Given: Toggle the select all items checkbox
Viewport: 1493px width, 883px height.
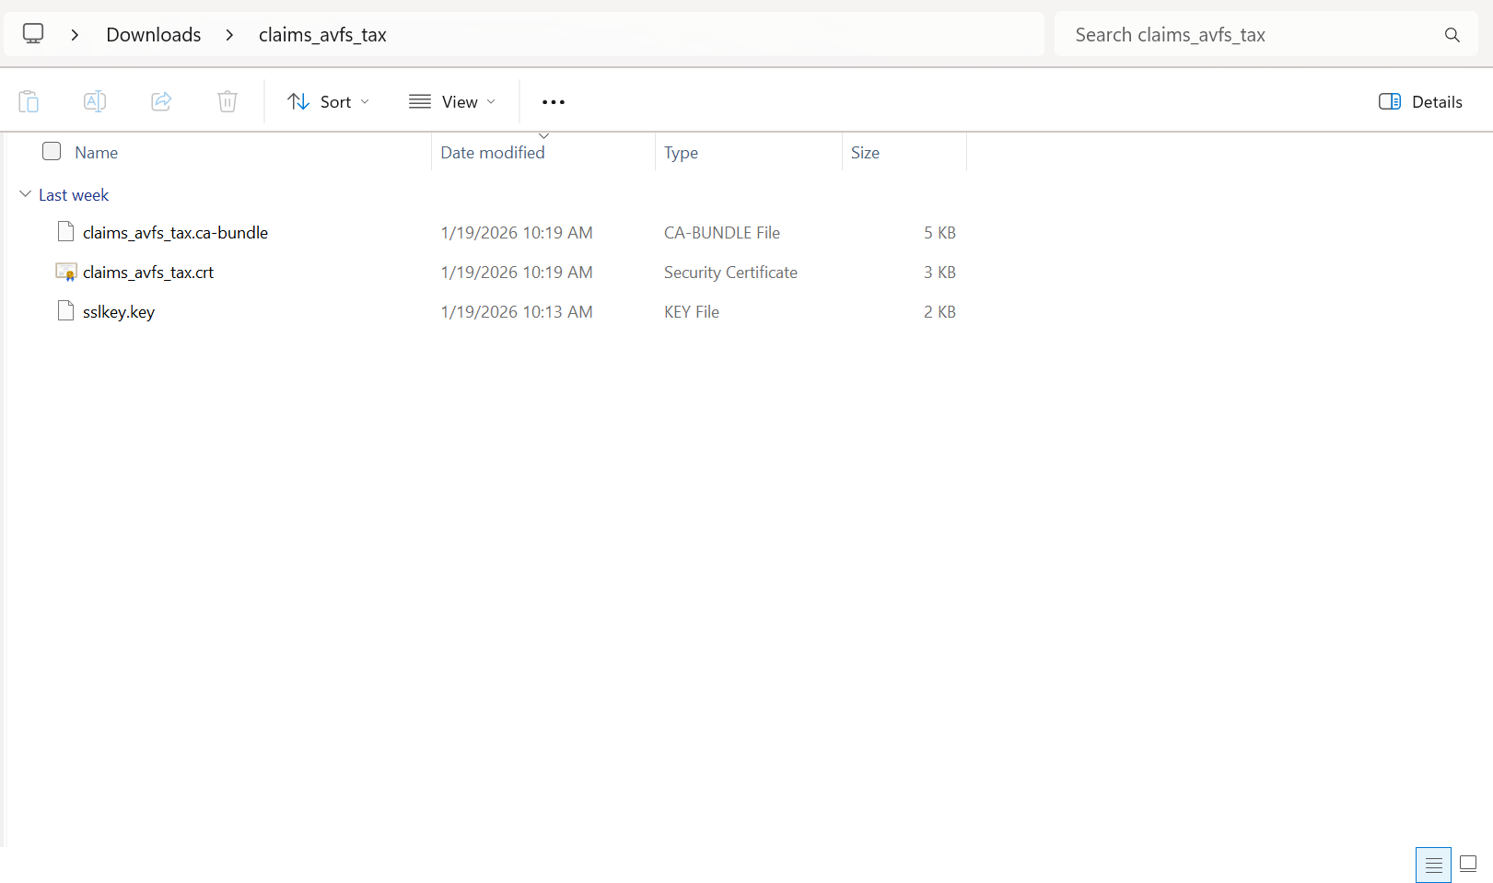Looking at the screenshot, I should click(x=52, y=152).
